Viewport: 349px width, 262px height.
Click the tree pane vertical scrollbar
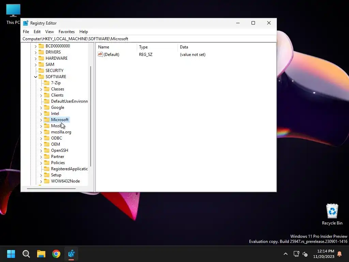point(91,116)
